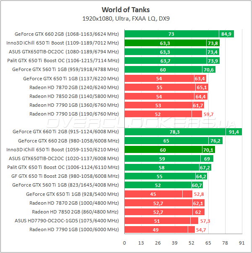This screenshot has height=253, width=252.
Task: Click the Inno3D iChill 650 Ti Boost (1109-1189/7012 MHz) label
Action: pos(63,43)
